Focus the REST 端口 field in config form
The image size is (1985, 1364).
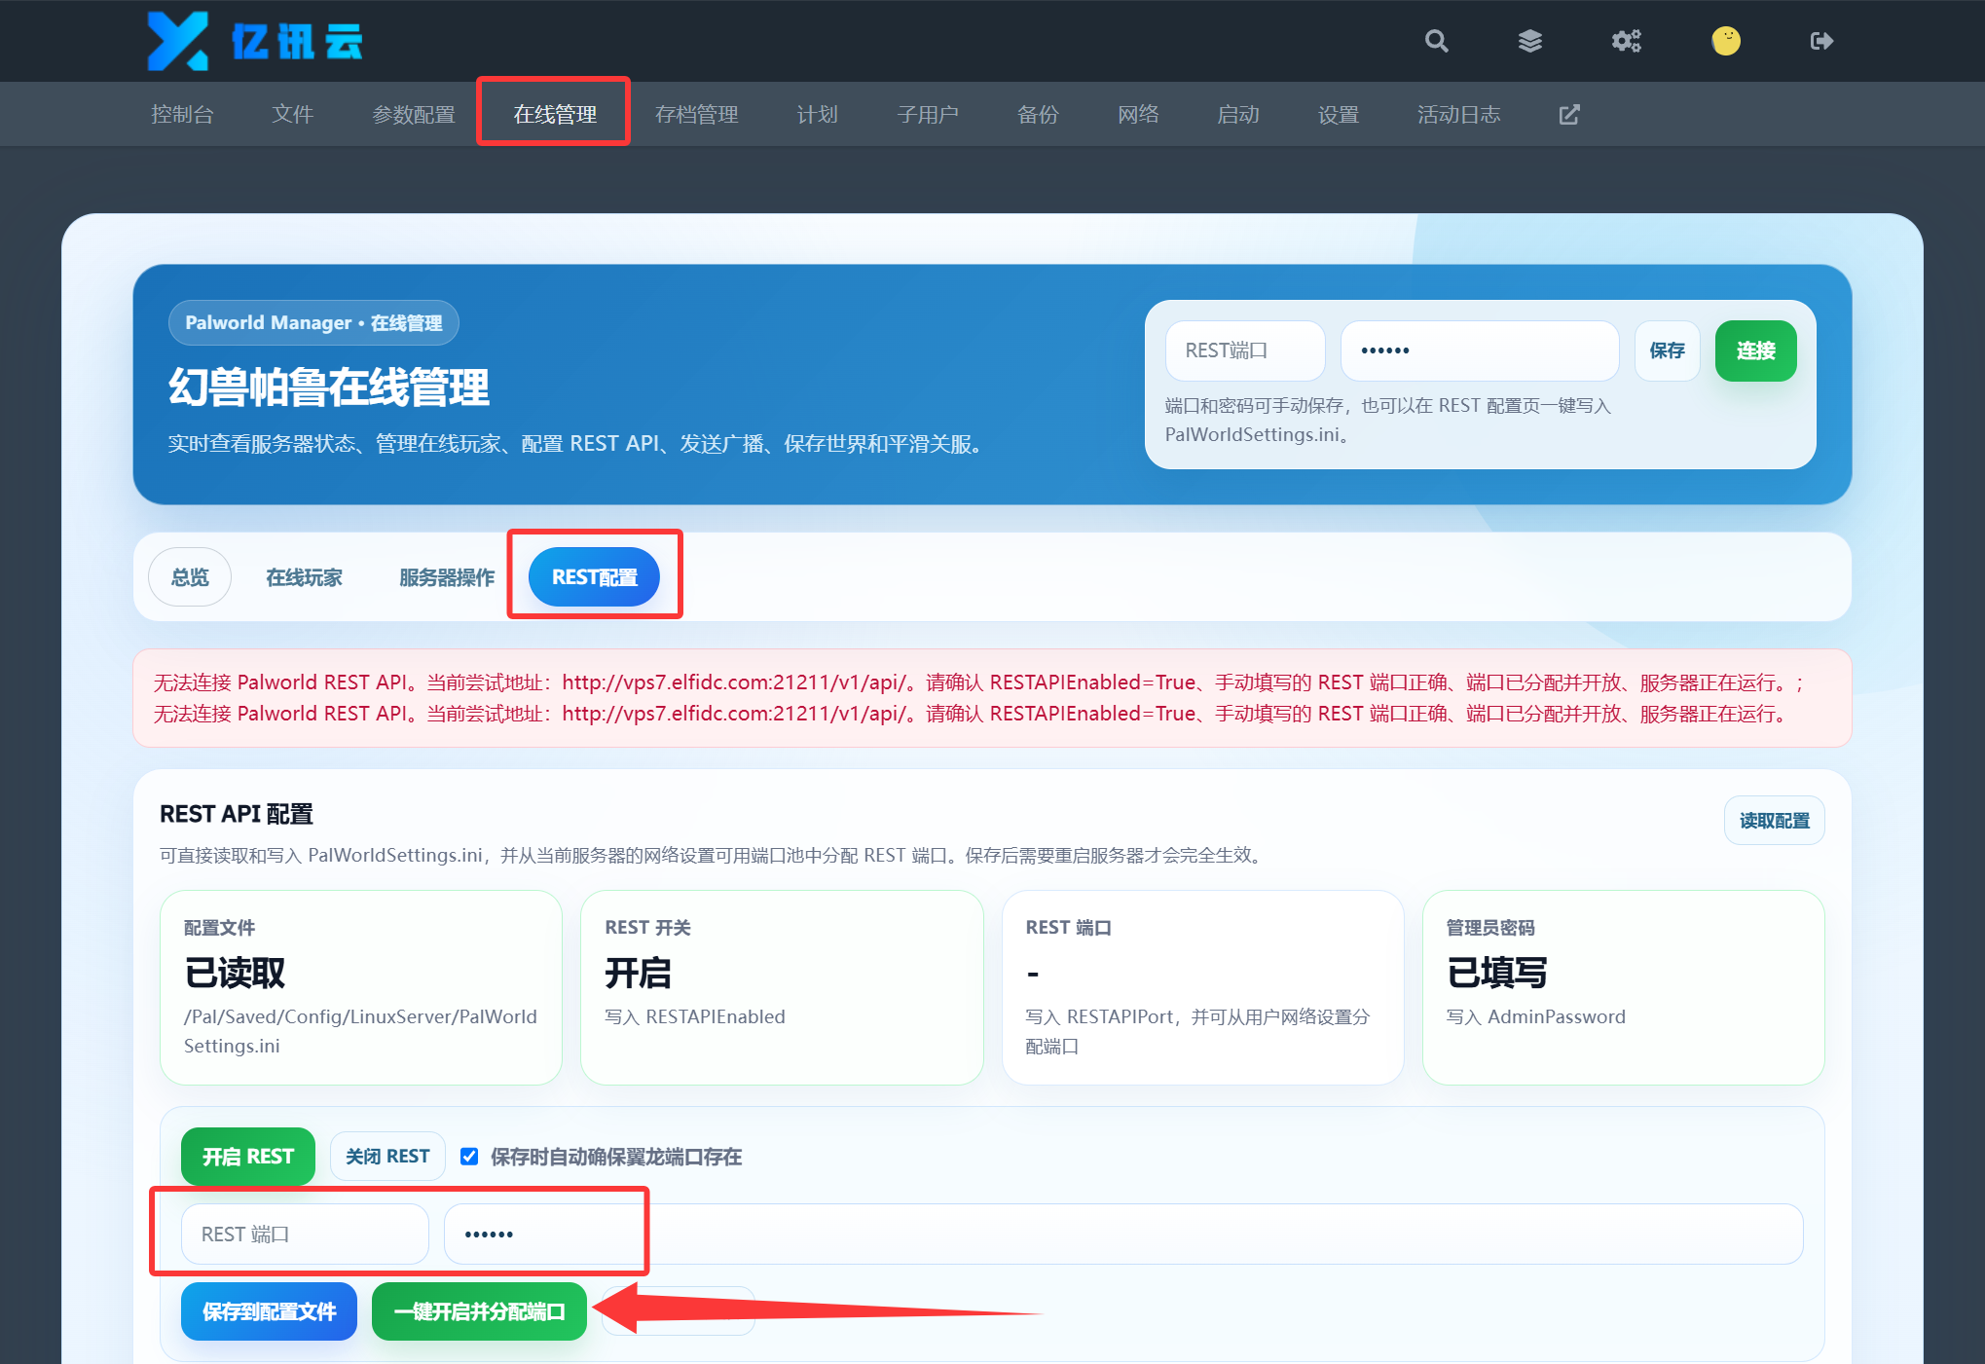pyautogui.click(x=305, y=1235)
